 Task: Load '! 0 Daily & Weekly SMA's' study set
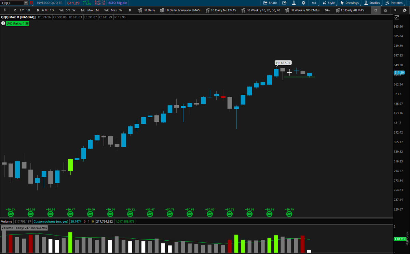tap(180, 10)
